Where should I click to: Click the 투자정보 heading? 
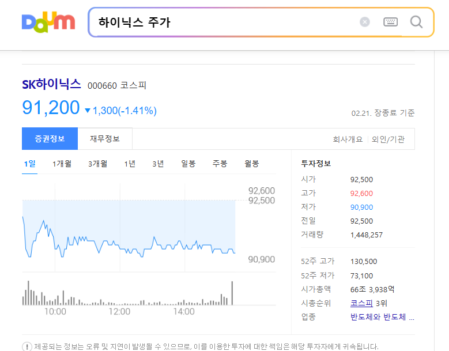[316, 164]
